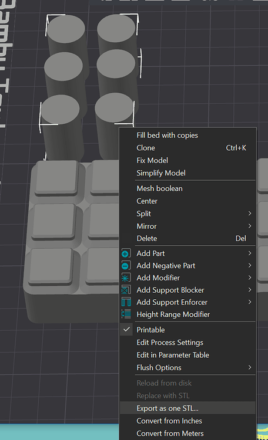Expand the Add Part submenu arrow
Viewport: 268px width, 440px height.
[x=249, y=253]
